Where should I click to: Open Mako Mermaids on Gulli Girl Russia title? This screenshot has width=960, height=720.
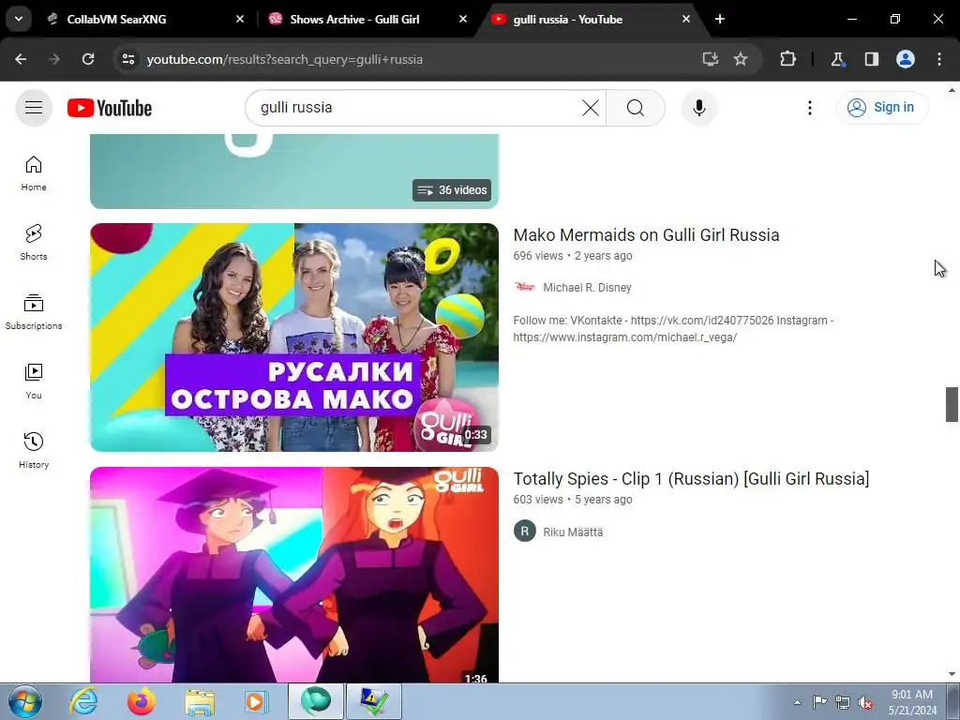tap(646, 235)
